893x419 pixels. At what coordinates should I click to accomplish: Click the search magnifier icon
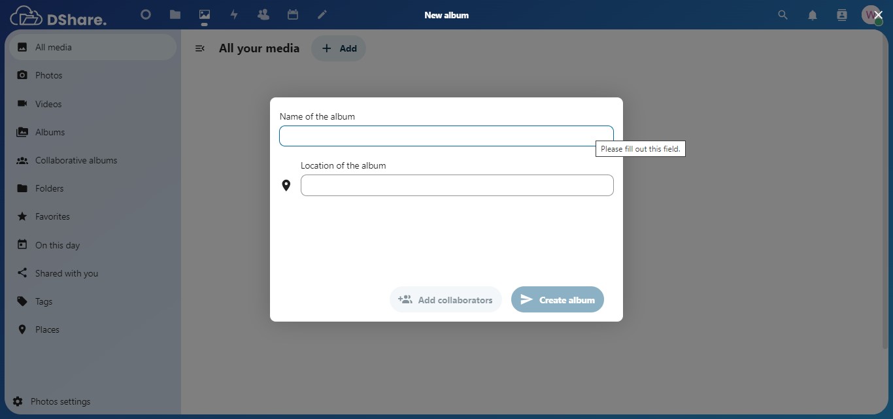point(783,15)
